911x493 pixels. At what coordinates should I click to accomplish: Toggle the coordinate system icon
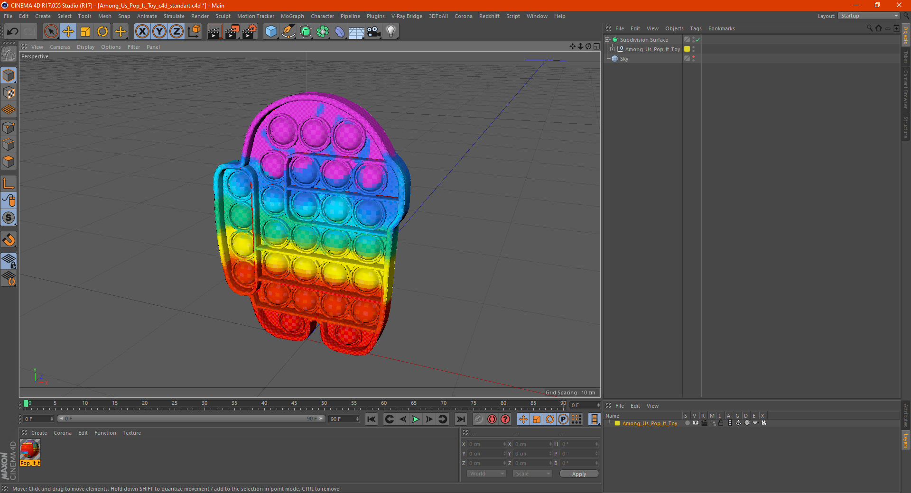[x=194, y=32]
